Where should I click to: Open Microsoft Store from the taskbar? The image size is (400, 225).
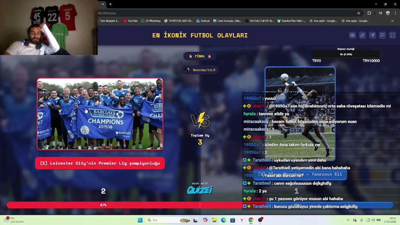[x=232, y=220]
